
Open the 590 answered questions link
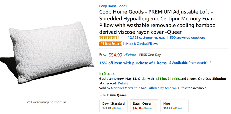pyautogui.click(x=187, y=38)
